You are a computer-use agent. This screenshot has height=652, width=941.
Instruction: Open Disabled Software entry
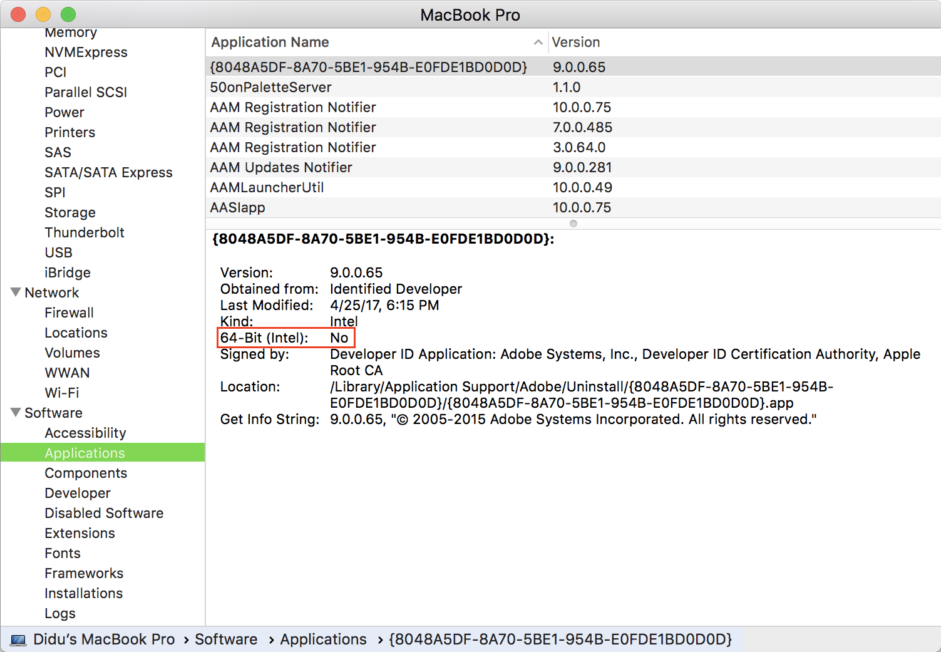pyautogui.click(x=104, y=513)
